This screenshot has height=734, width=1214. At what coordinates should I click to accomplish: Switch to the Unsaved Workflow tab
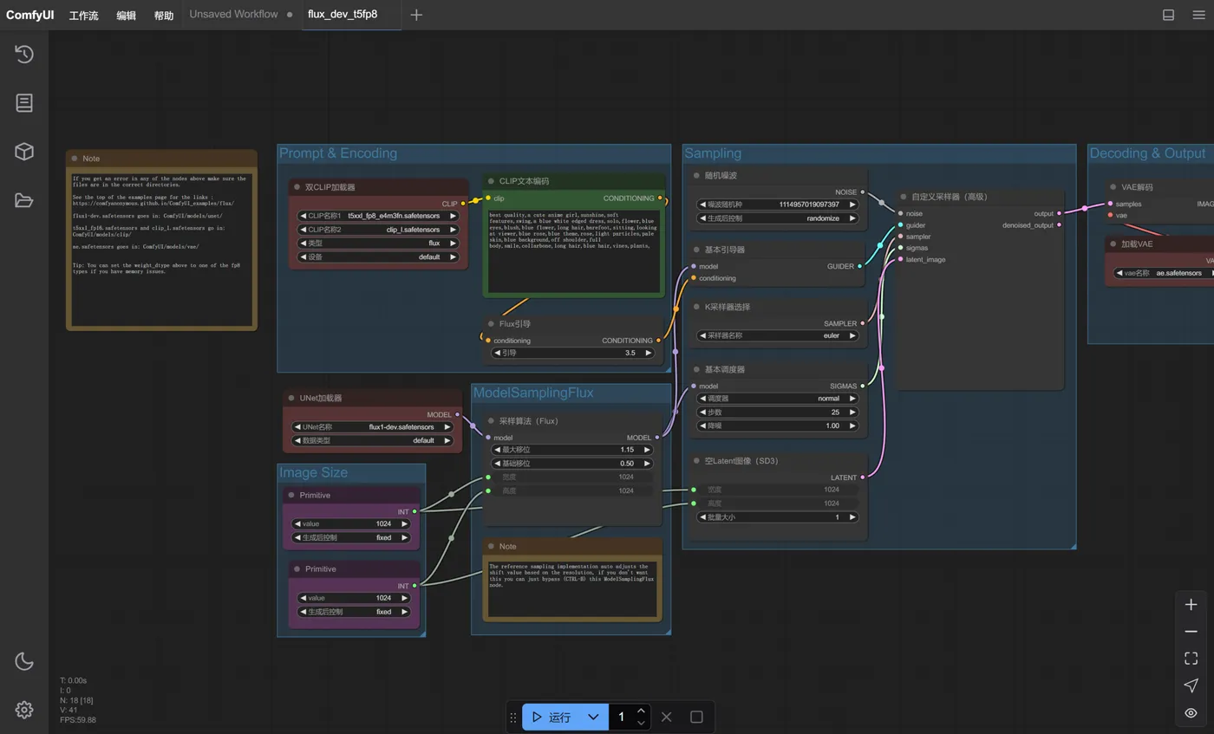tap(233, 15)
